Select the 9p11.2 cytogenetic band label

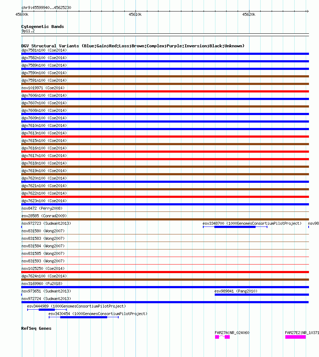28,31
